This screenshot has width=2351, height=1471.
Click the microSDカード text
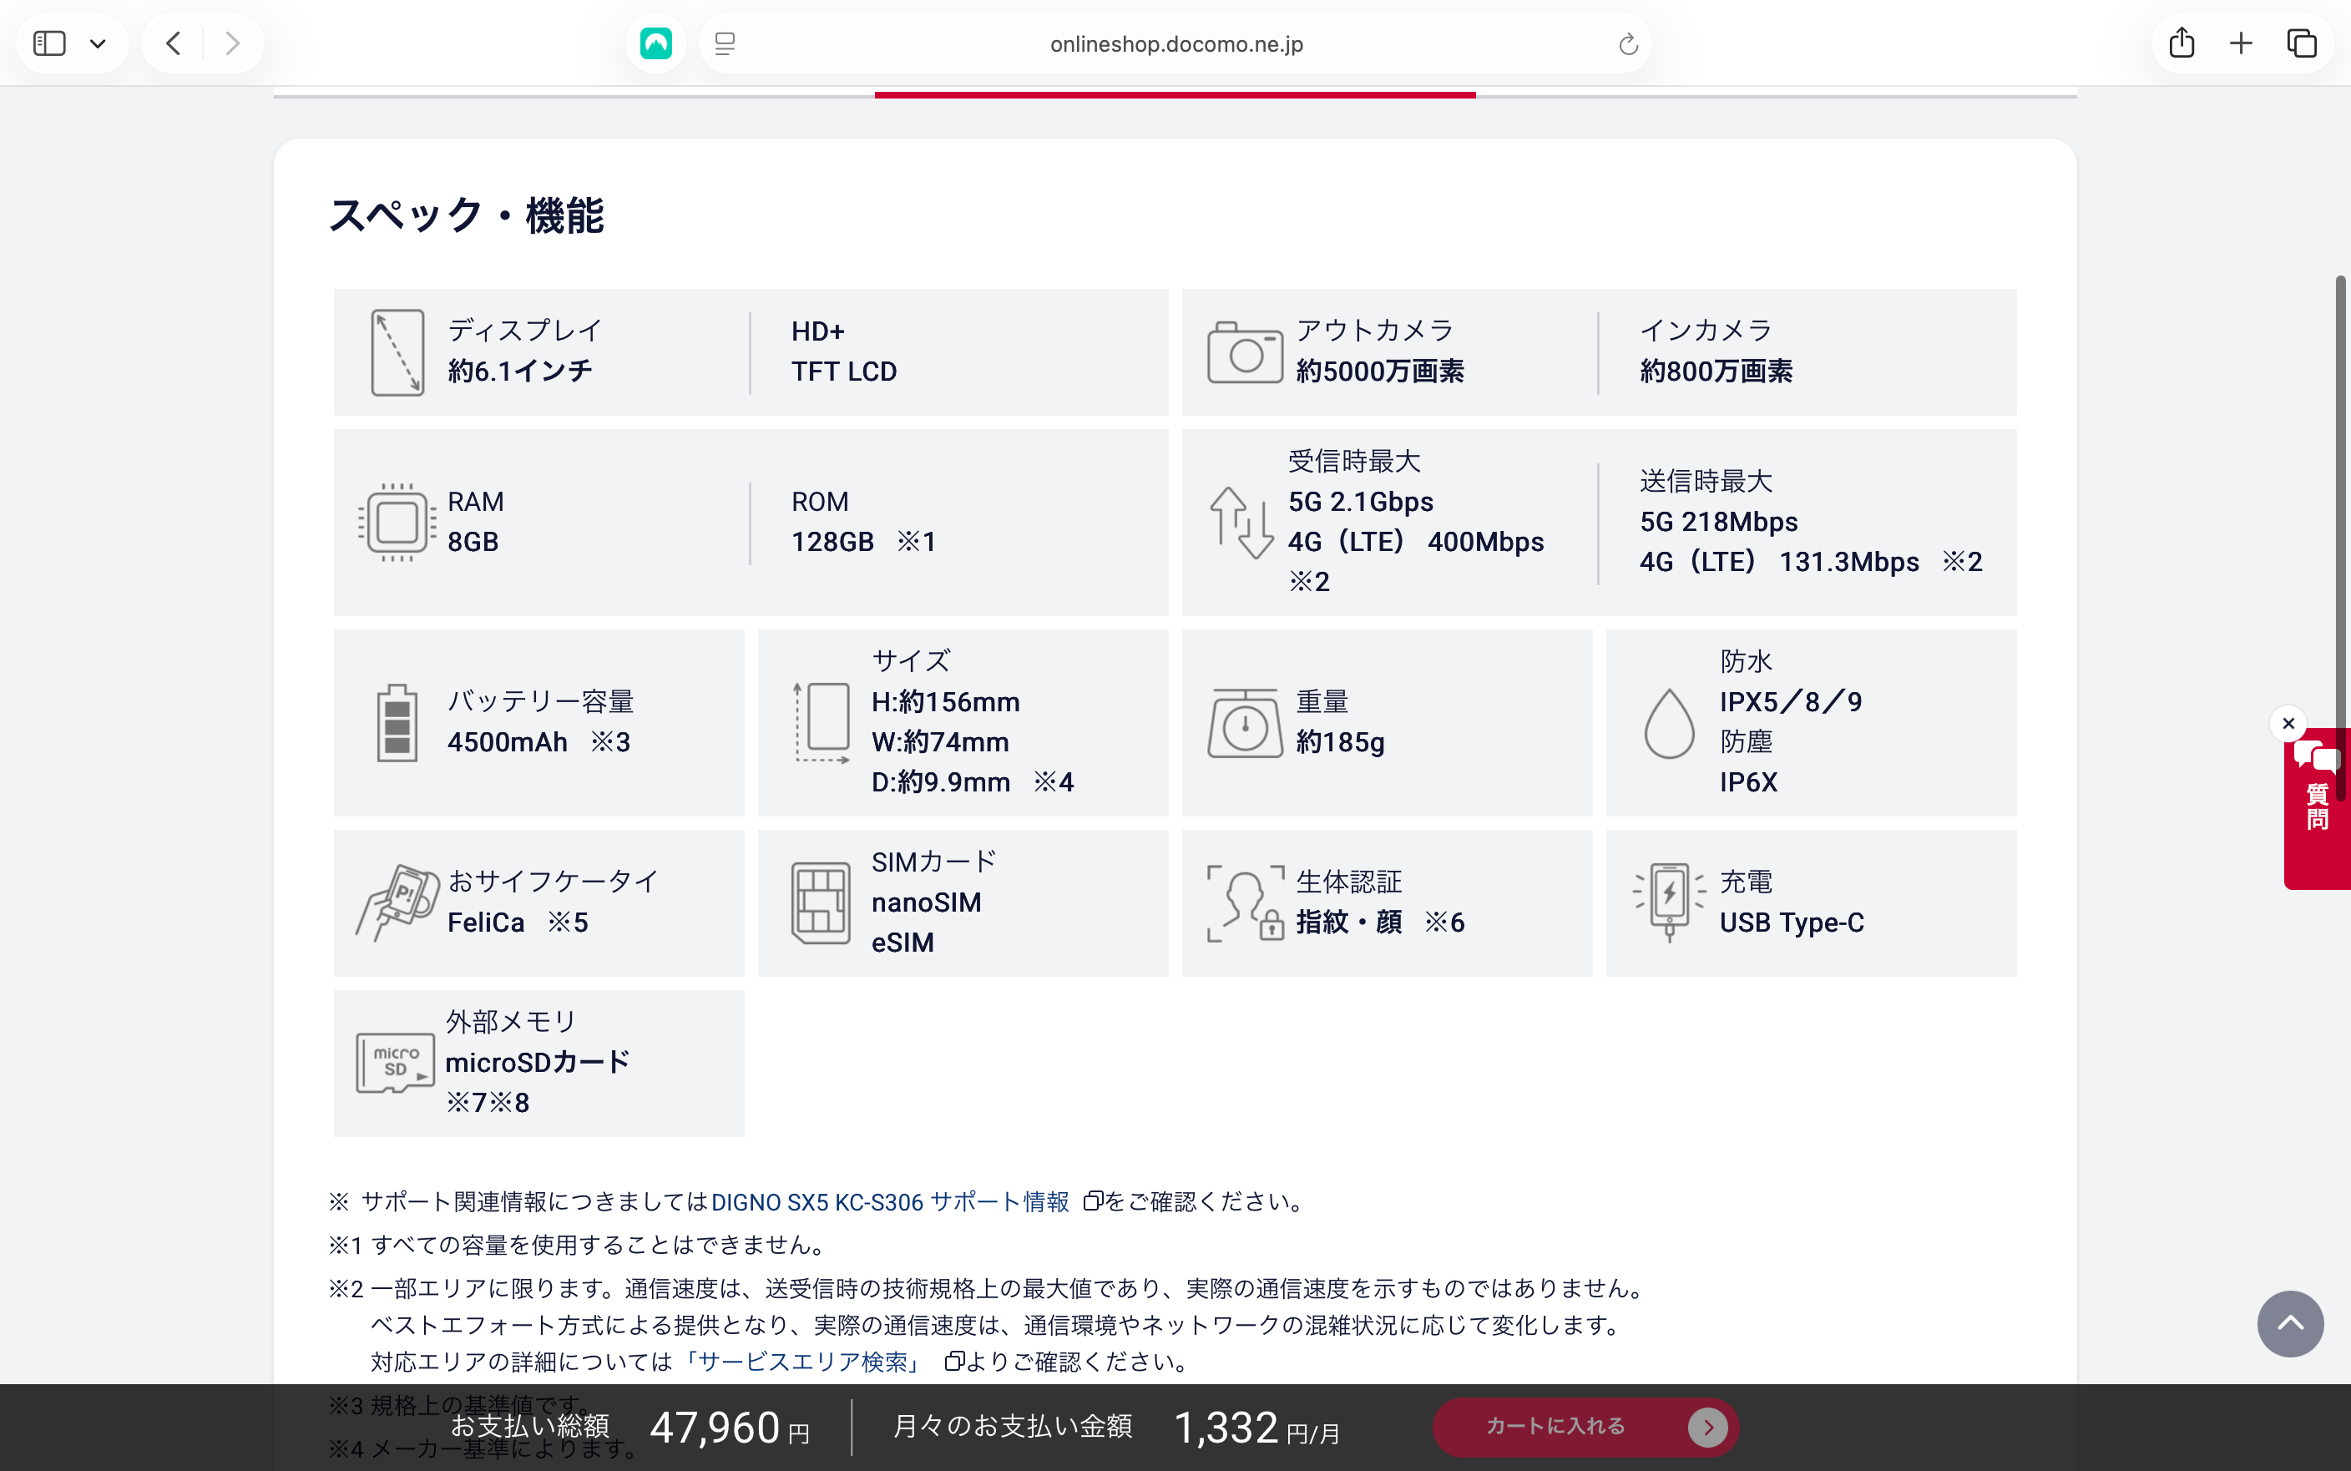coord(538,1063)
